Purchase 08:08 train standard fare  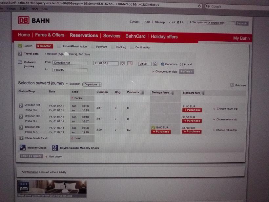tap(192, 110)
